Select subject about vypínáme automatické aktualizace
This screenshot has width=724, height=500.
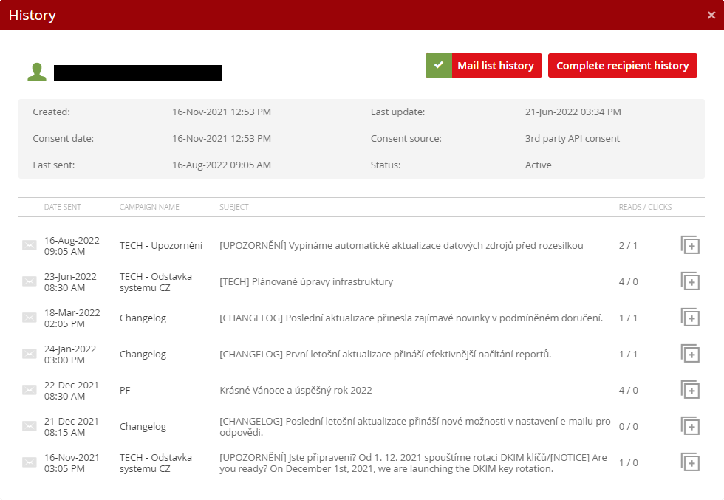401,246
